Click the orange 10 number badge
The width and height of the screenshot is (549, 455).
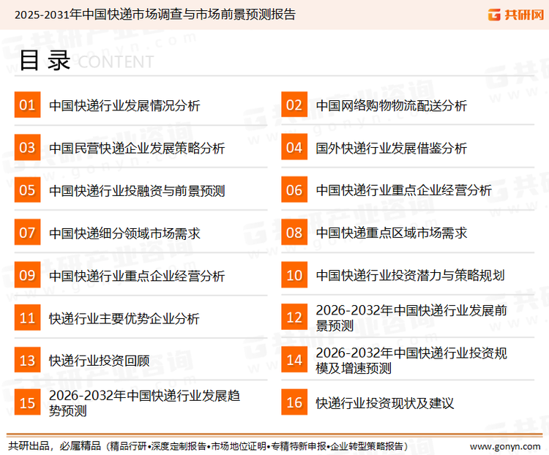[x=294, y=275]
